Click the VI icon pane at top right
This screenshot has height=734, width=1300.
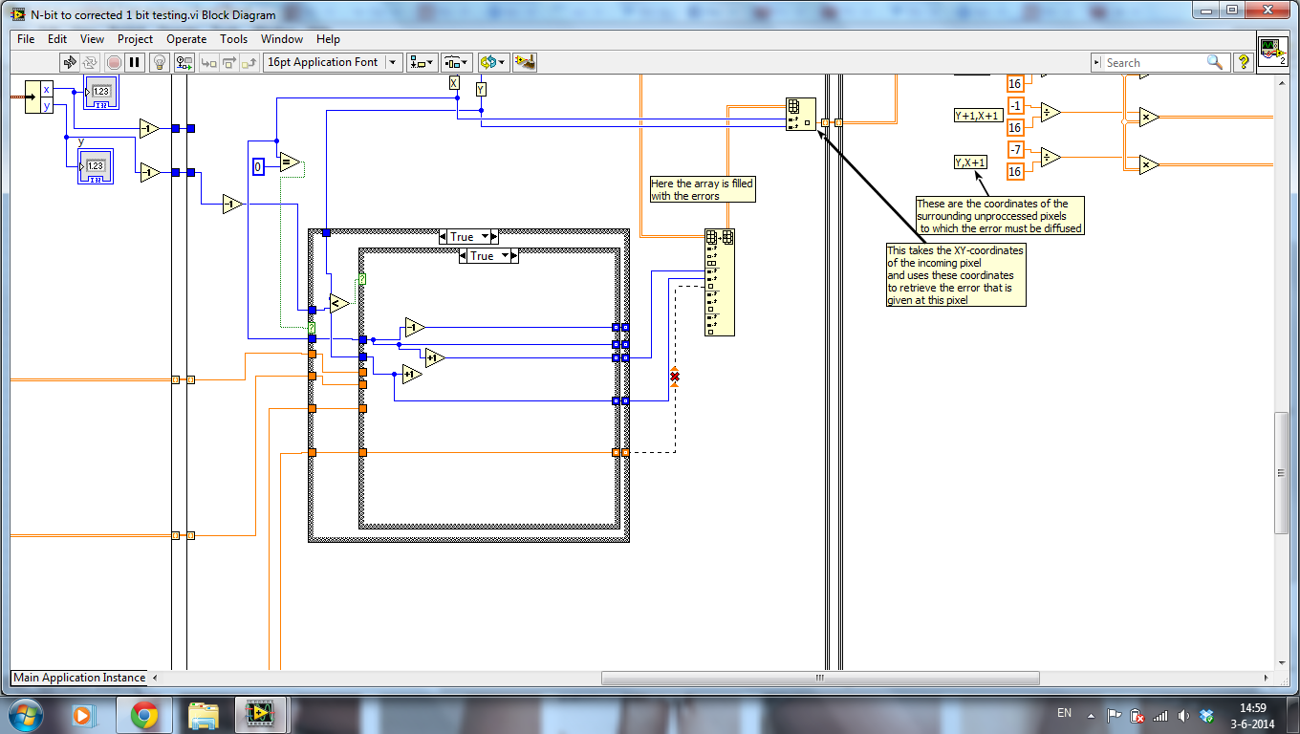(1271, 51)
